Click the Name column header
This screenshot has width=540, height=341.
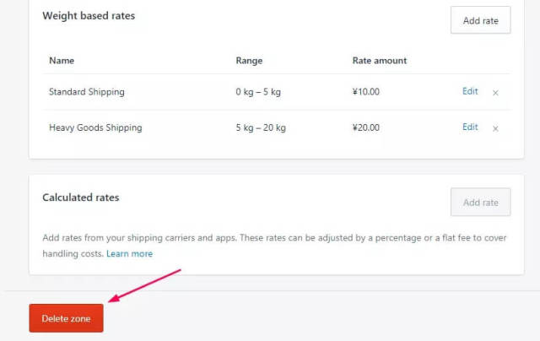(x=62, y=61)
